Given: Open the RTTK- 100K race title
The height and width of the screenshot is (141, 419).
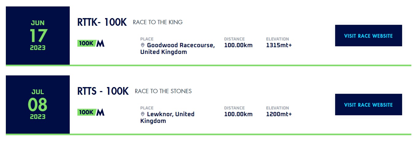Looking at the screenshot, I should [102, 22].
